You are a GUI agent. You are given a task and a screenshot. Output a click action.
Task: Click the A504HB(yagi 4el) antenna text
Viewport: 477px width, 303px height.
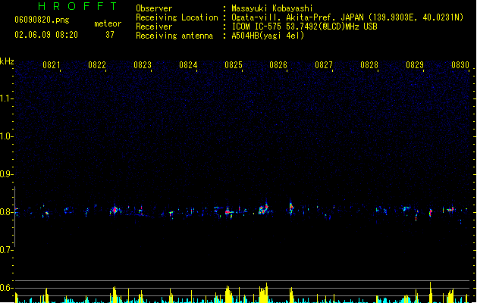coord(268,36)
